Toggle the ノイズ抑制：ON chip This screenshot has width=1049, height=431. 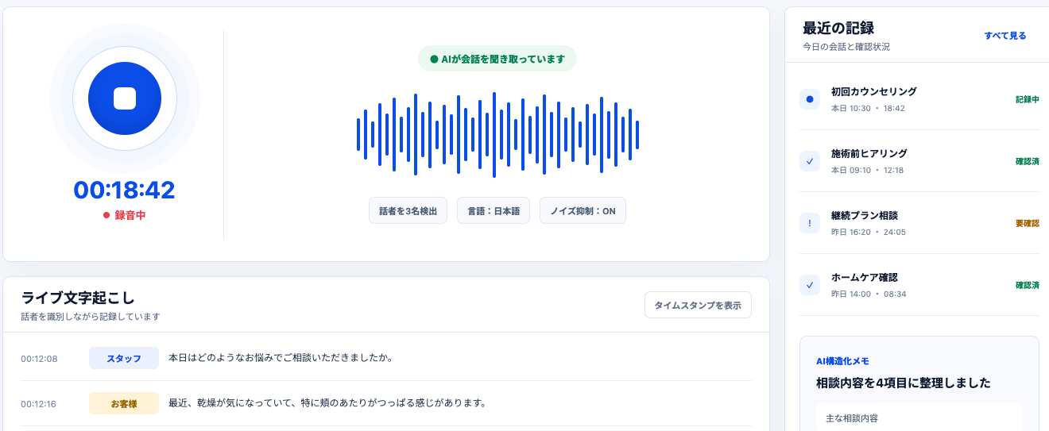coord(583,211)
